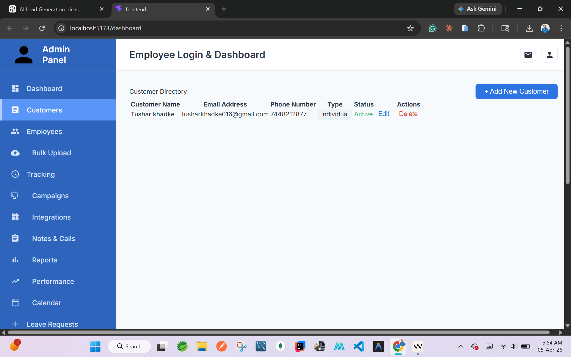Open Chrome downloads icon
571x357 pixels.
(x=529, y=28)
